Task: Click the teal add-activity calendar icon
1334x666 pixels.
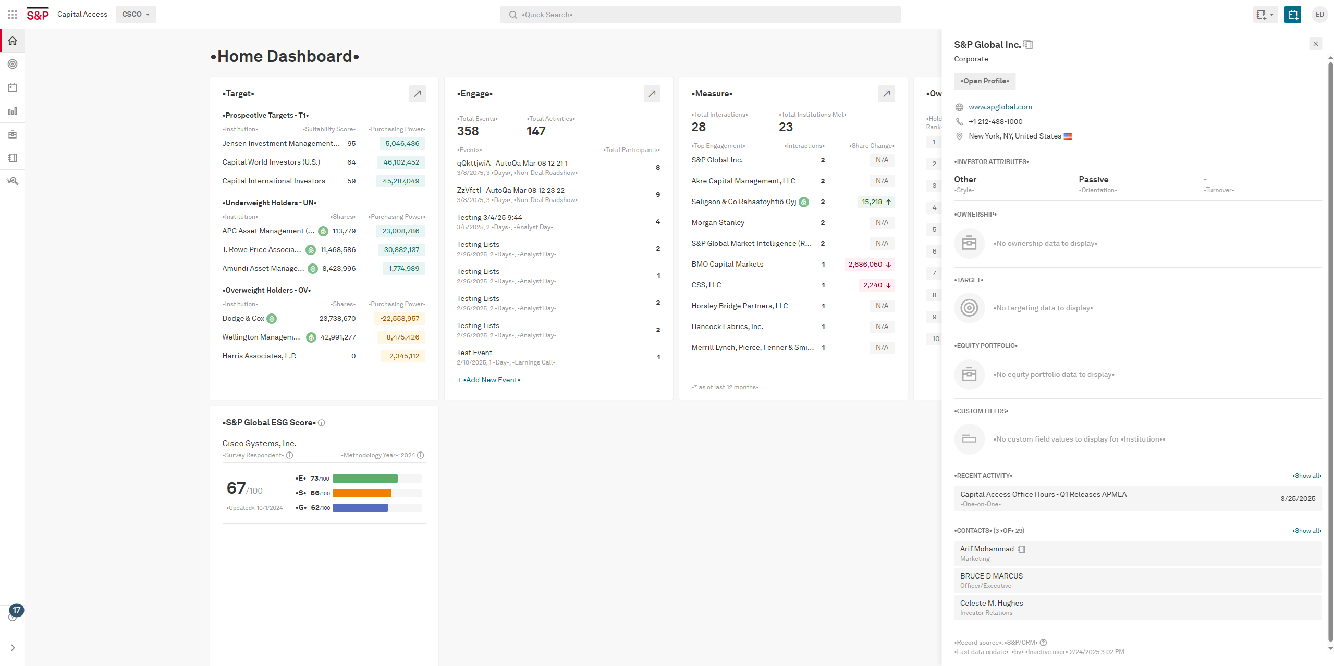Action: [1292, 15]
